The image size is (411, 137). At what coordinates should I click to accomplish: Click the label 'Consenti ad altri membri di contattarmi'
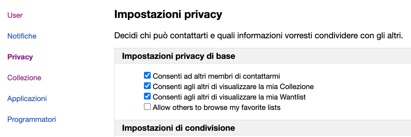click(216, 76)
